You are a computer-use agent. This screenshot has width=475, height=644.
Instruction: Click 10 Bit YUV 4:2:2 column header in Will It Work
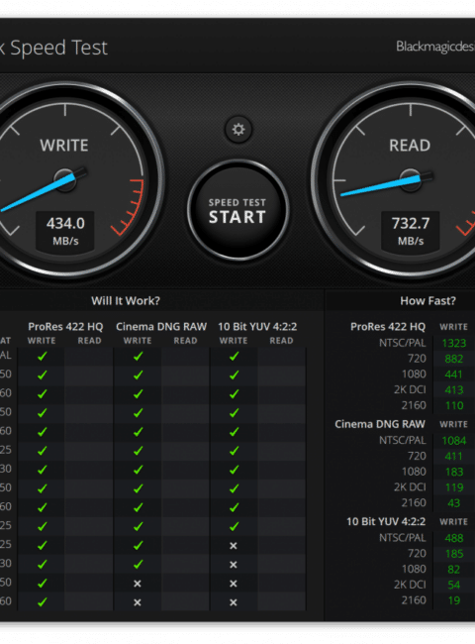coord(257,327)
